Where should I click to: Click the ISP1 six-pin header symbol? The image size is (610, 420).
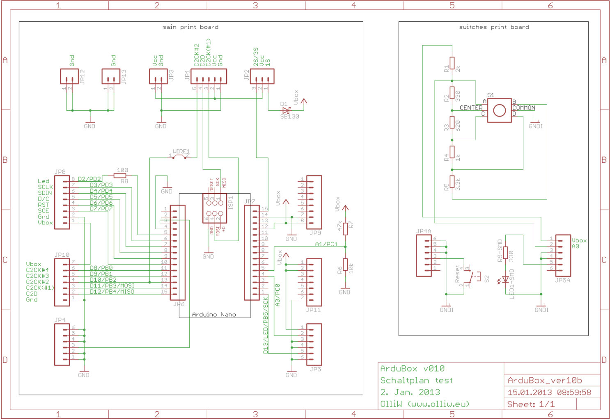(214, 208)
